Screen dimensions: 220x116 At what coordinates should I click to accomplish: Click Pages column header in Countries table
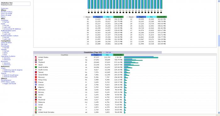coord(96,55)
